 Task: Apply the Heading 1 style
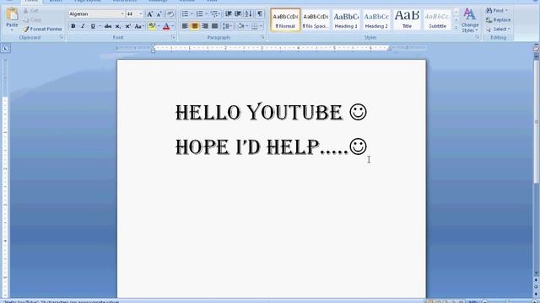[x=346, y=20]
